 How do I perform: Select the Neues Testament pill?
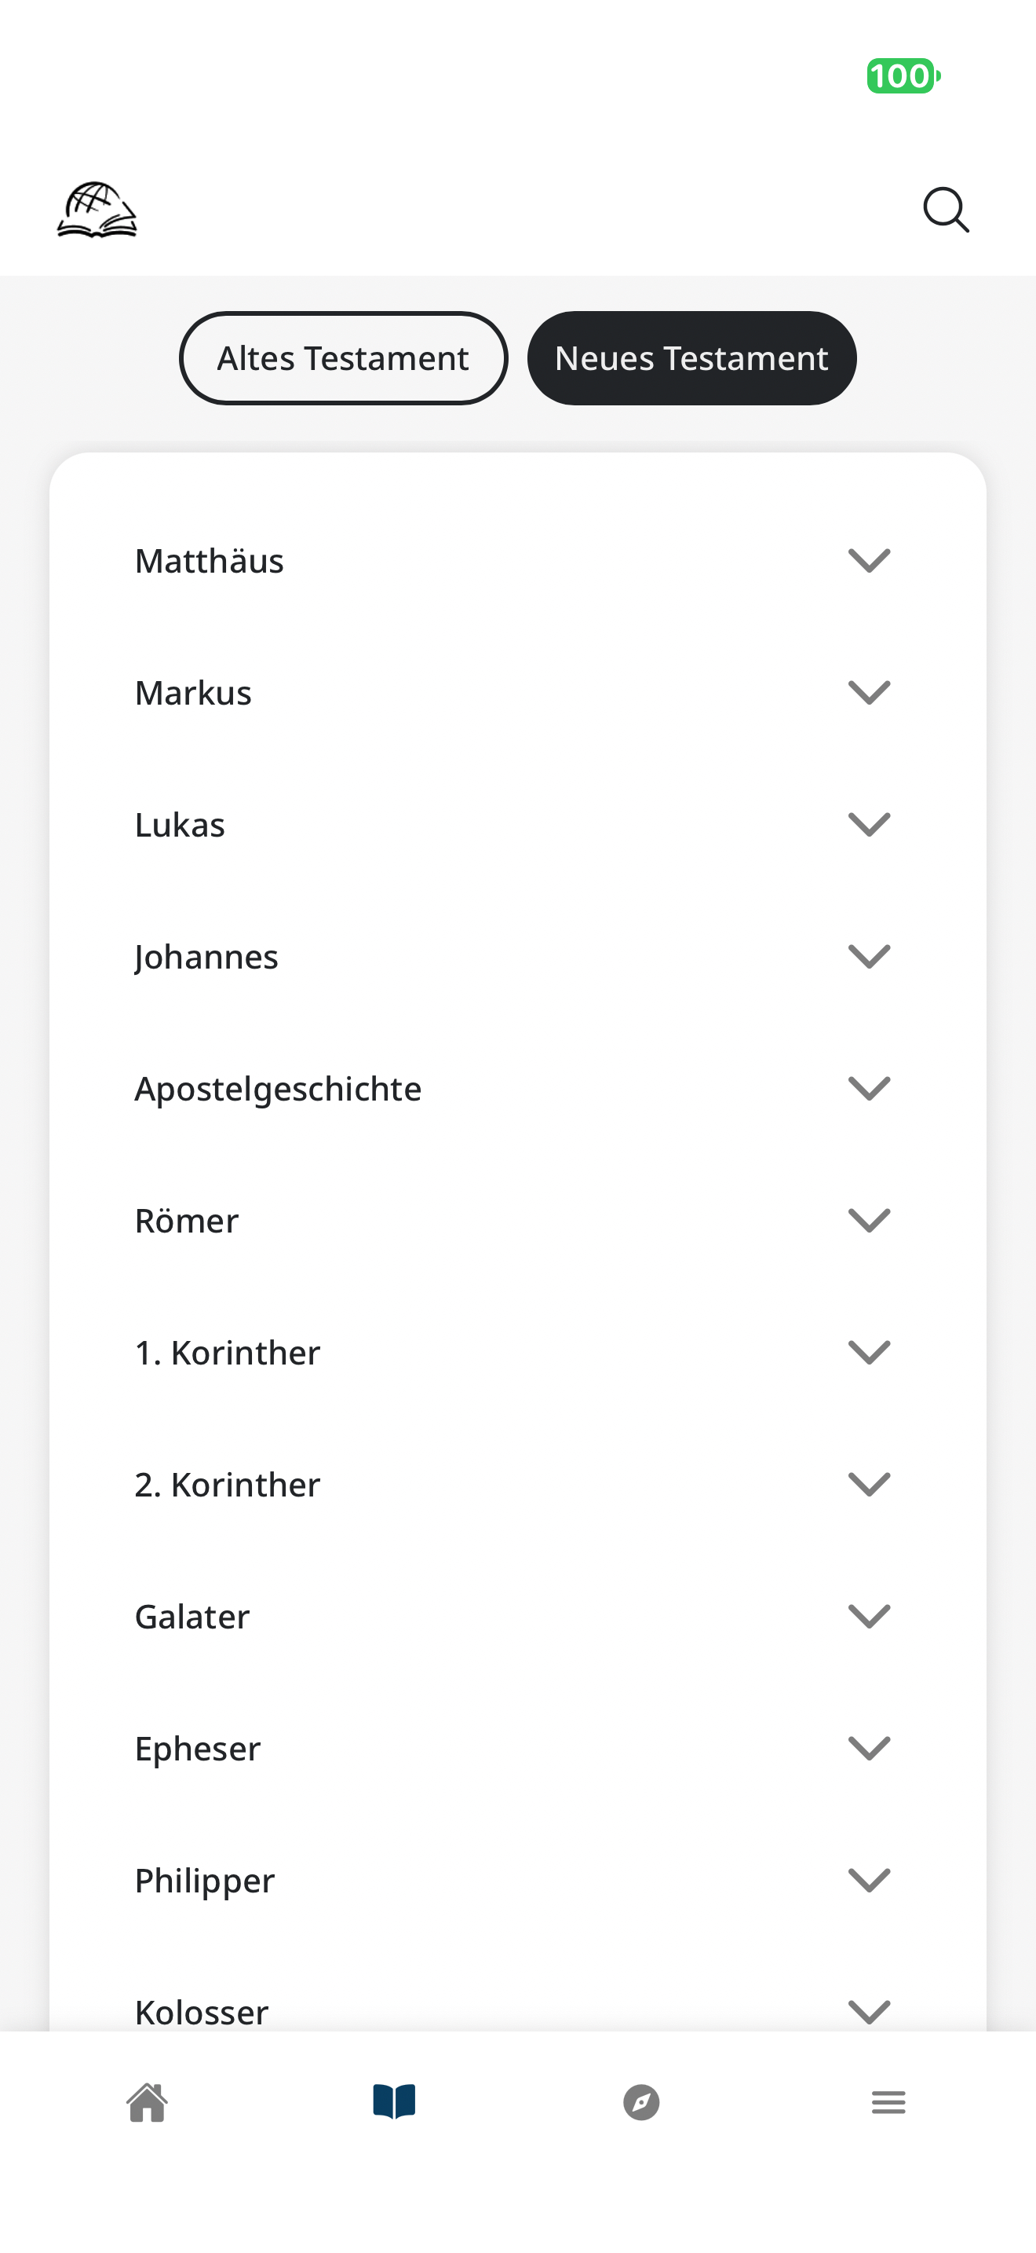(691, 358)
